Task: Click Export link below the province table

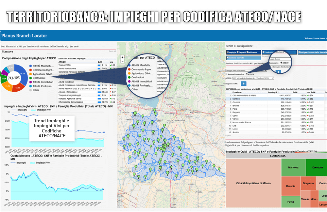Action: 228,135
